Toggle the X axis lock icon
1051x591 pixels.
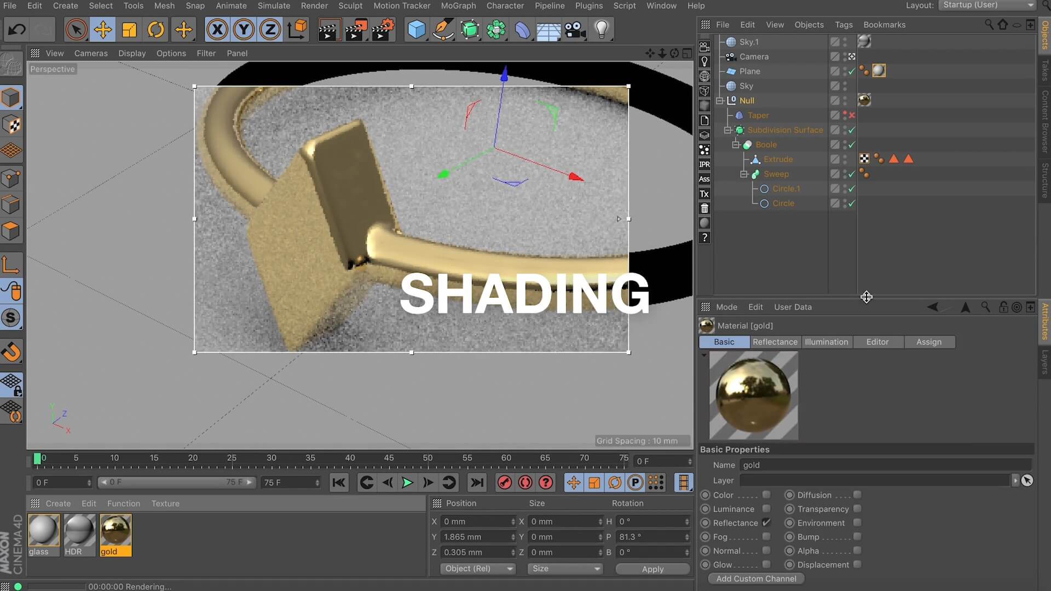click(x=217, y=30)
